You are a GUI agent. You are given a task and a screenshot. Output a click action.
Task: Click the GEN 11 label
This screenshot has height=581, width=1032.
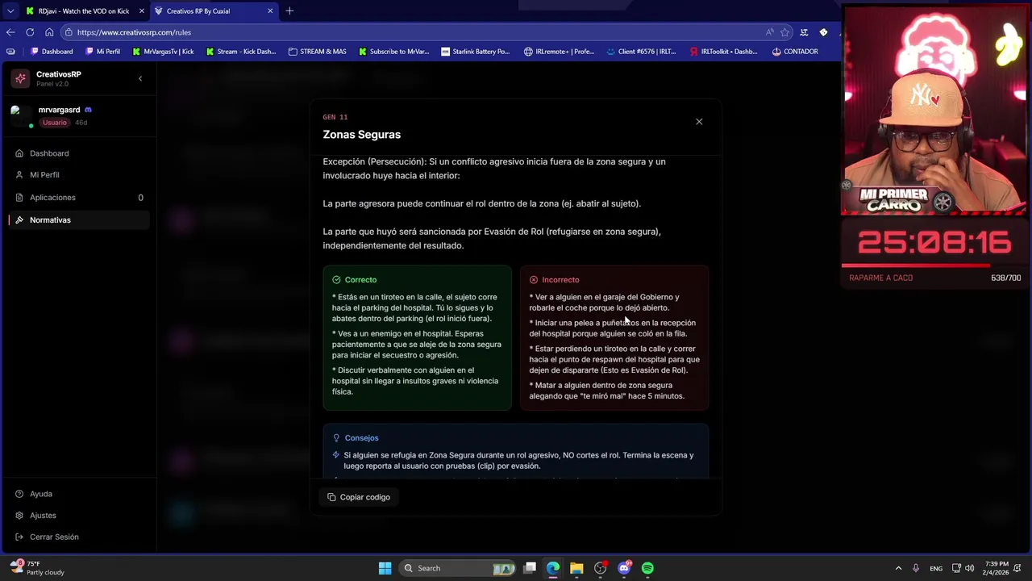tap(335, 117)
